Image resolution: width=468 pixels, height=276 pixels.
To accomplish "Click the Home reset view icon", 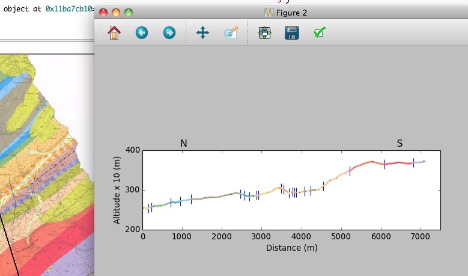I will [x=114, y=33].
